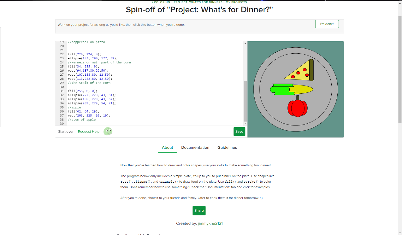Viewport: 402px width, 235px height.
Task: Visit jimmykha2121's creator profile link
Action: coord(210,223)
